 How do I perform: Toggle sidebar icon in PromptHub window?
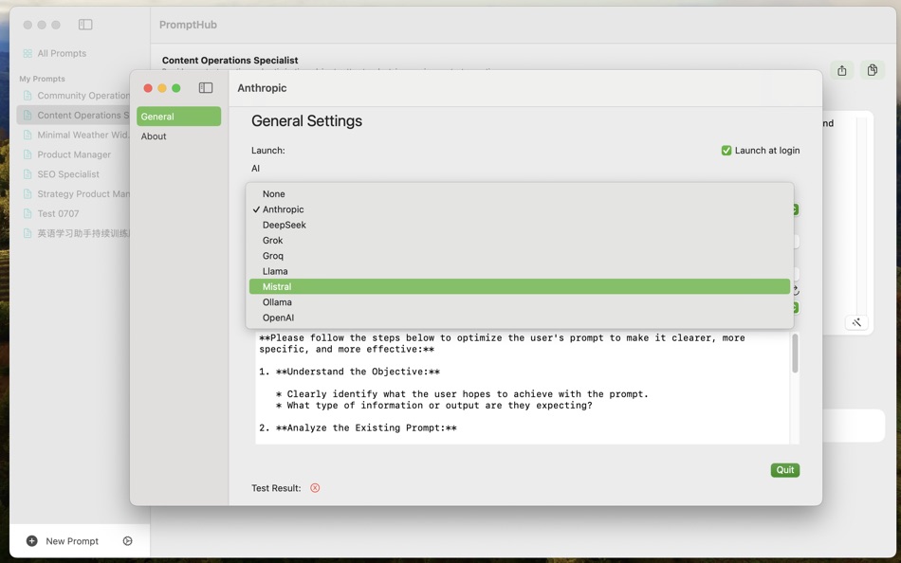click(x=85, y=24)
